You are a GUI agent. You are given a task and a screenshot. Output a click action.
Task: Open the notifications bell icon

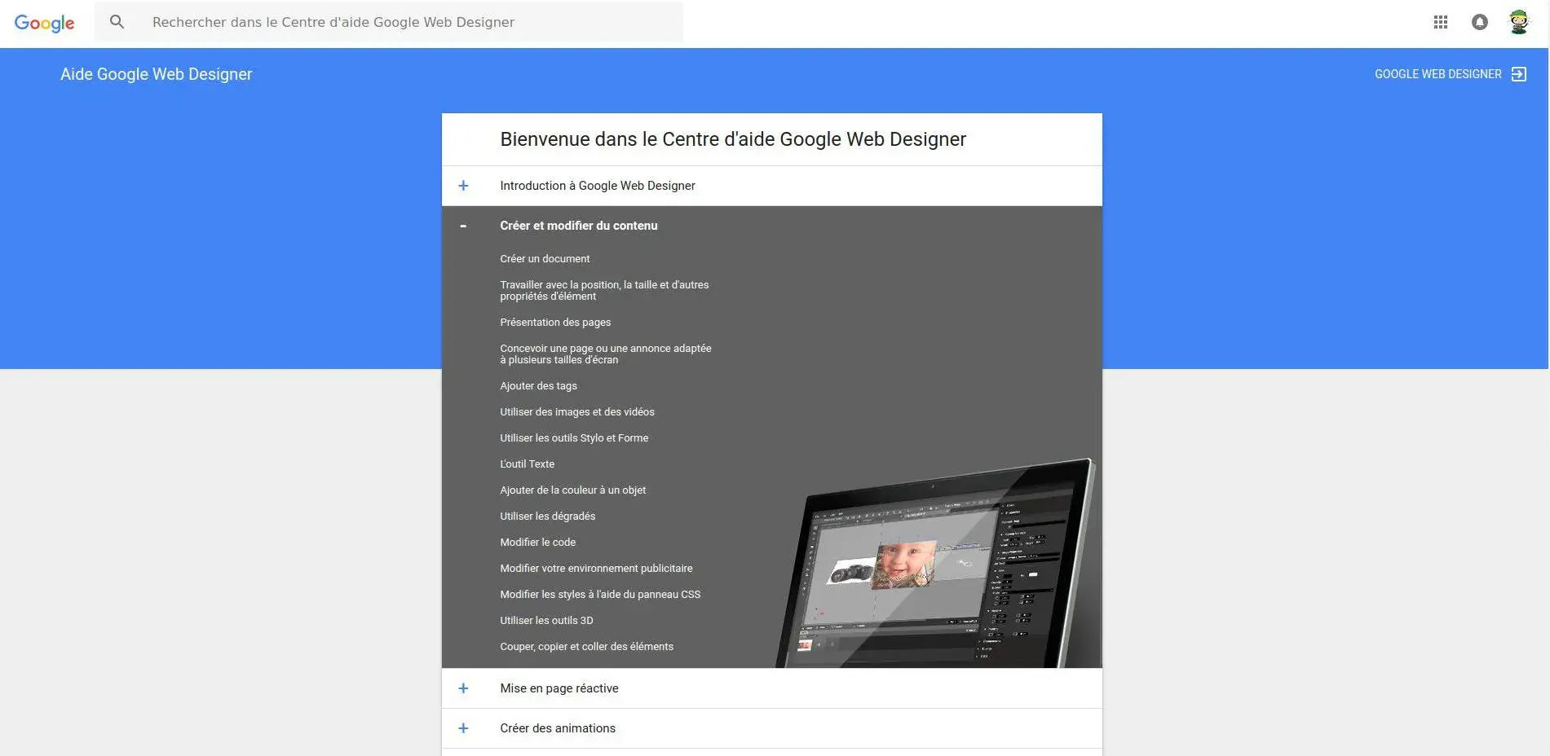click(x=1480, y=23)
